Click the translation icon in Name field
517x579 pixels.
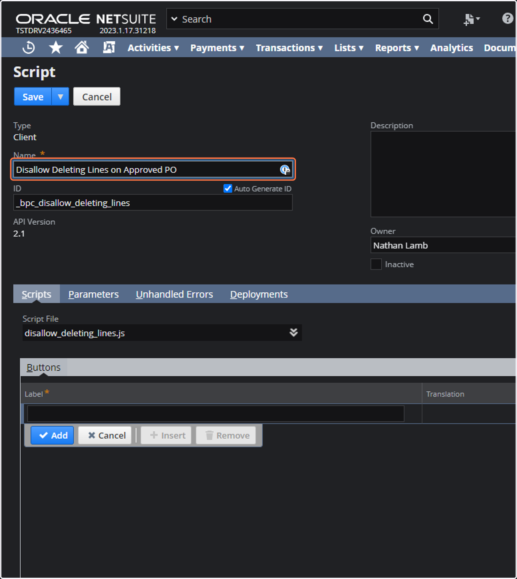285,170
